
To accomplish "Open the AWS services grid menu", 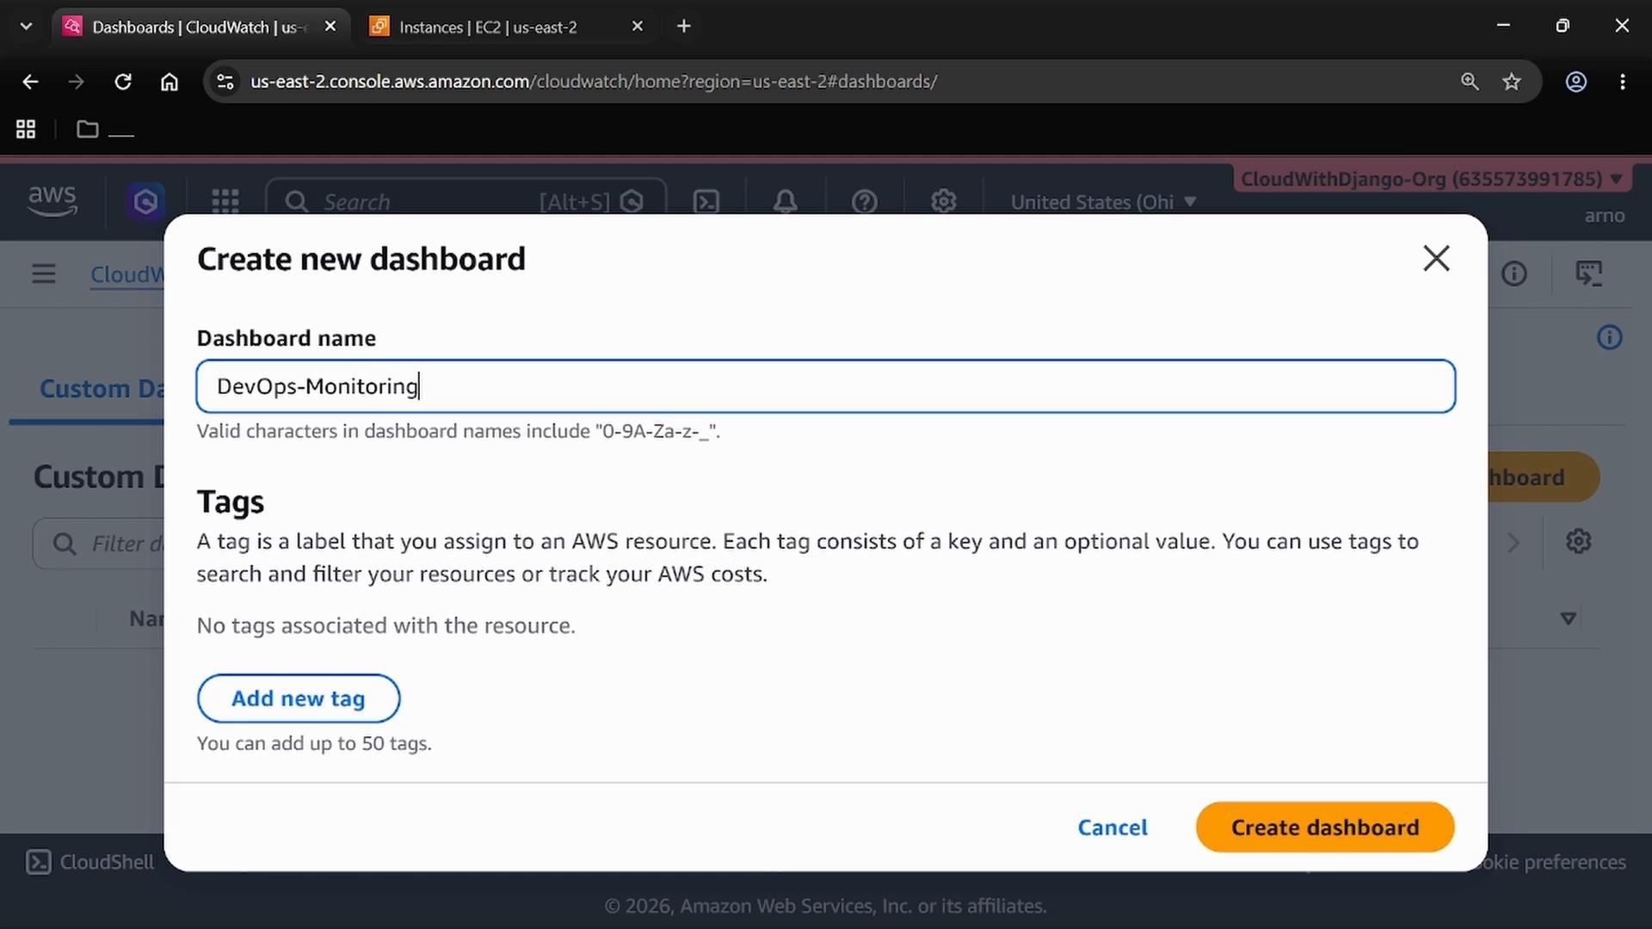I will (x=225, y=201).
